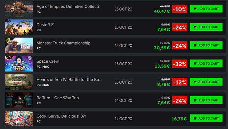This screenshot has width=228, height=129.
Task: Click the -10% discount badge
Action: (180, 9)
